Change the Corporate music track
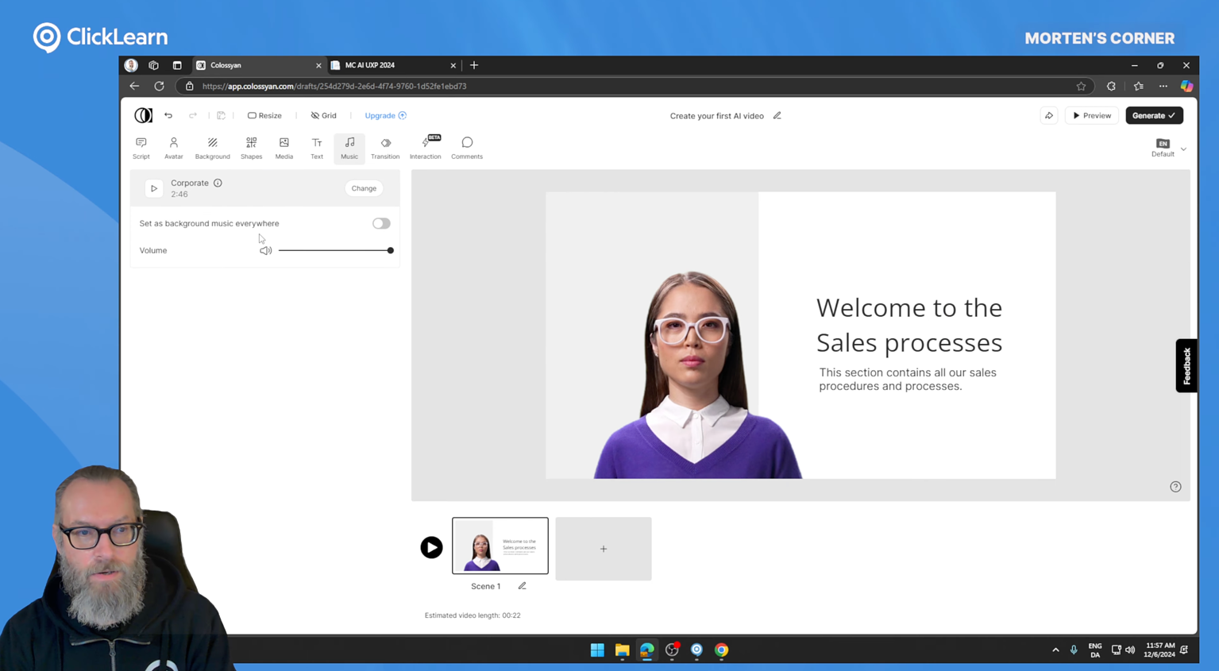 [x=363, y=188]
